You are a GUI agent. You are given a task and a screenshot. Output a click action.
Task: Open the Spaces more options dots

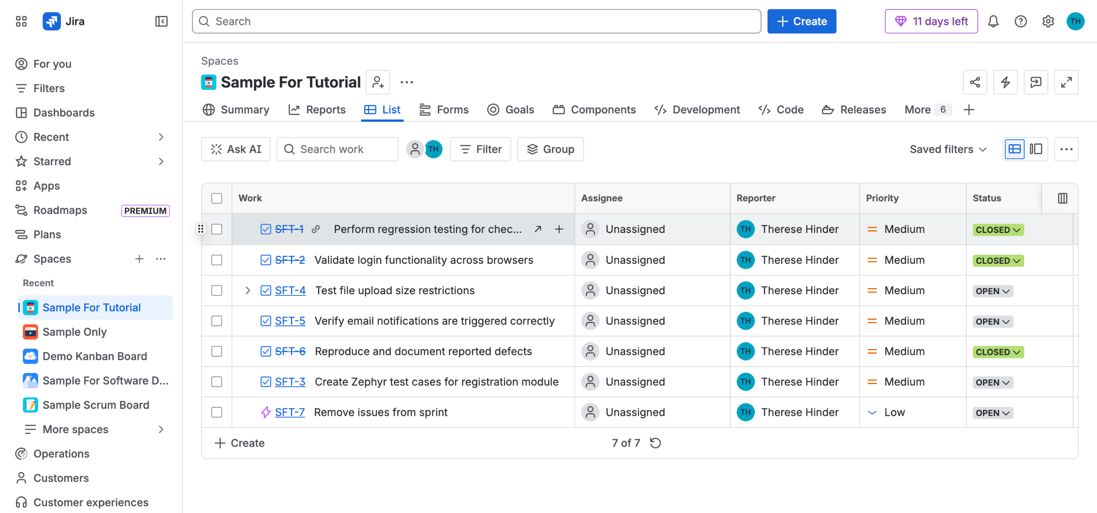[x=161, y=259]
